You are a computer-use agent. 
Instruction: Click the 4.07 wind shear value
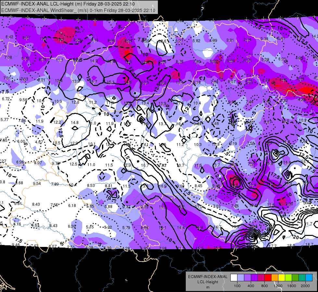[x=39, y=142]
